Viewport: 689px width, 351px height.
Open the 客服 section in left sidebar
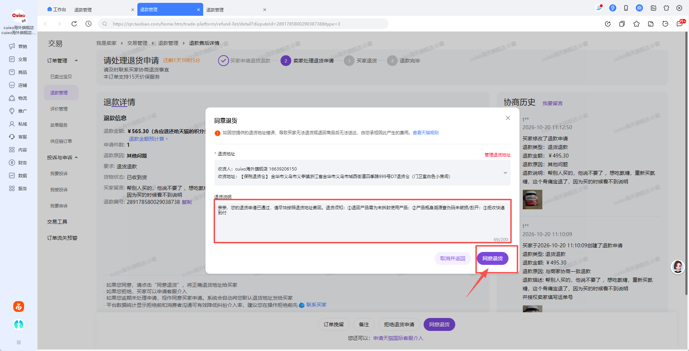[18, 137]
